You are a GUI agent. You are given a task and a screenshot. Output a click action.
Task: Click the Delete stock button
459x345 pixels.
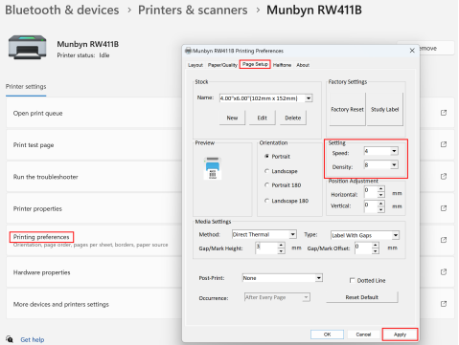[293, 118]
